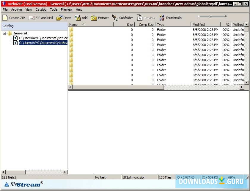Open the Preview menu
250x191 pixels.
click(x=67, y=9)
